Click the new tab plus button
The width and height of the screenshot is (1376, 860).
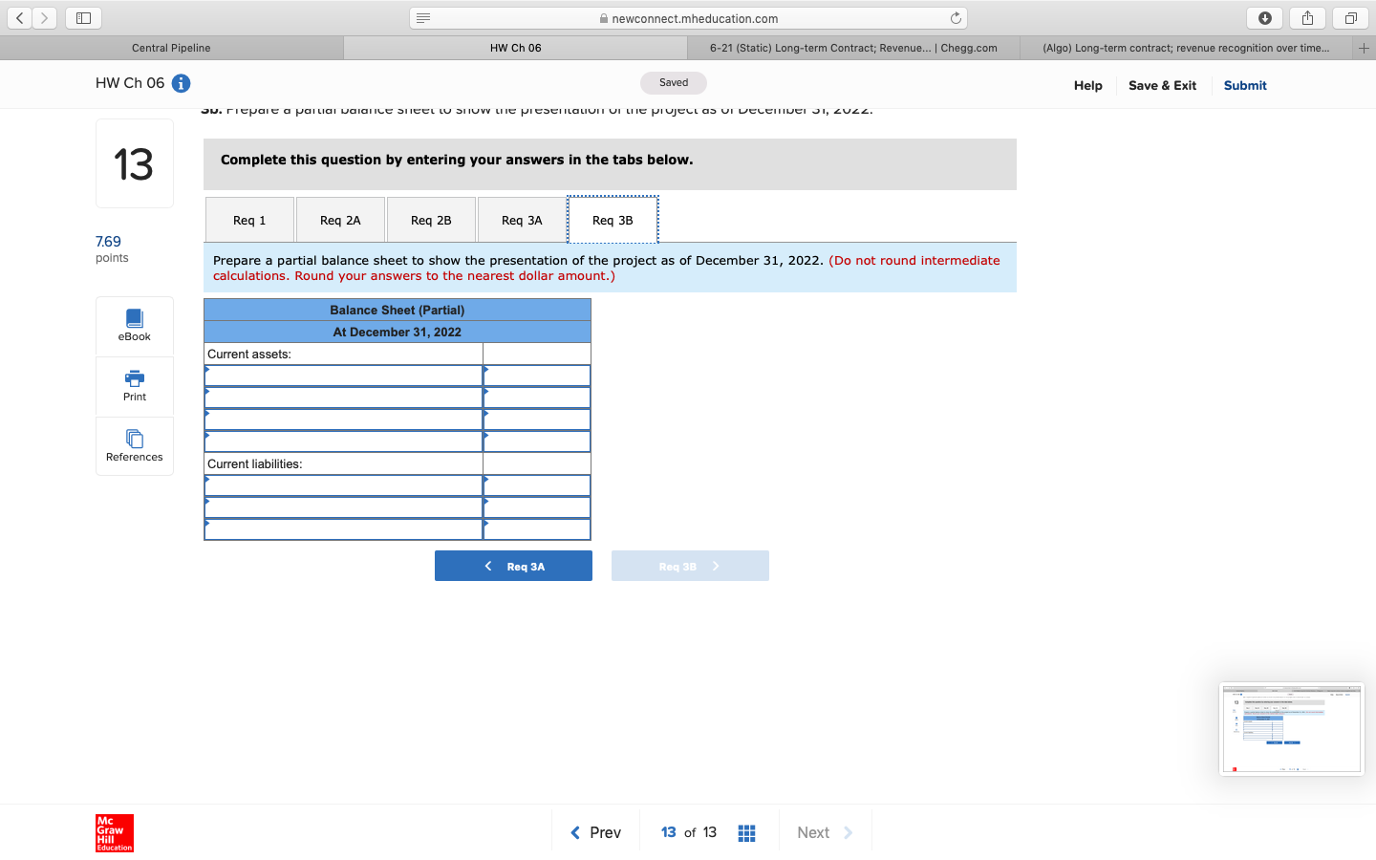click(1364, 47)
